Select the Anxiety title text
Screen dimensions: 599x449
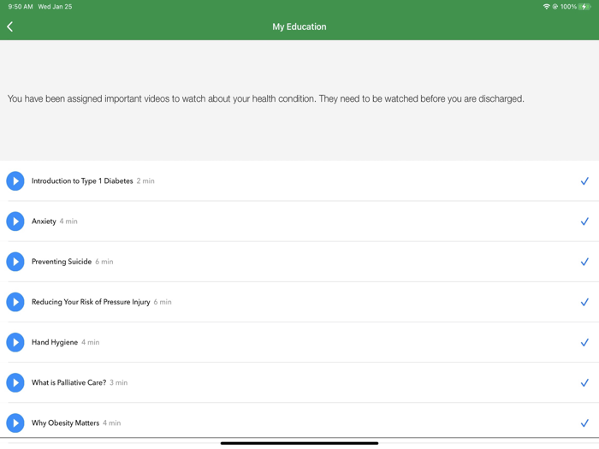[44, 222]
